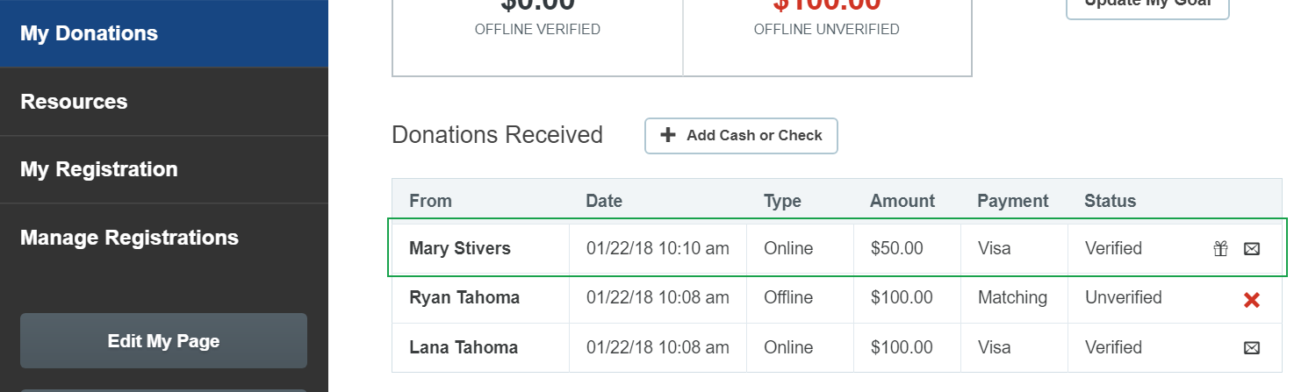Select Lana Tahoma donor name
This screenshot has width=1294, height=392.
coord(464,347)
